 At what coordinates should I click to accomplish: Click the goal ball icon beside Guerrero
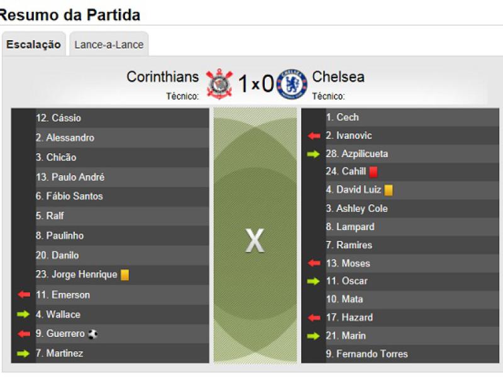tap(92, 334)
